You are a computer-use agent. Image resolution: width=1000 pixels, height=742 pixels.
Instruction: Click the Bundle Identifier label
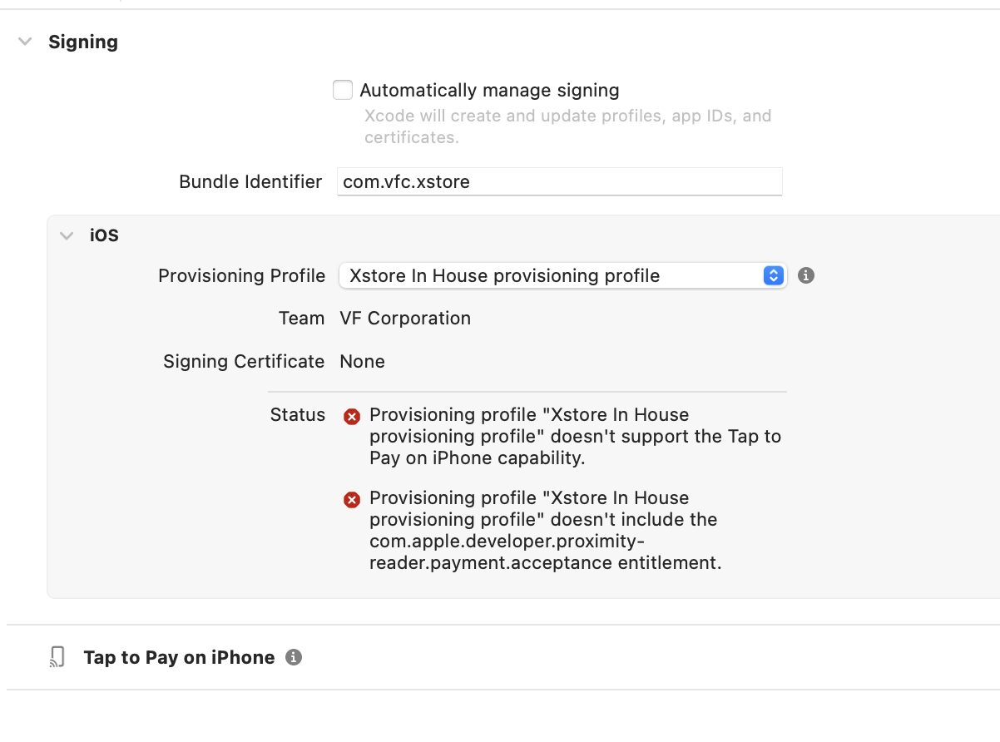pos(250,181)
